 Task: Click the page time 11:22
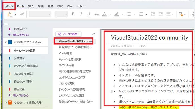(x=143, y=46)
